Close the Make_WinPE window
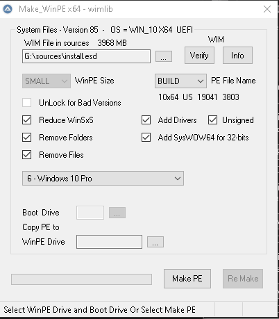This screenshot has width=279, height=319. [267, 9]
